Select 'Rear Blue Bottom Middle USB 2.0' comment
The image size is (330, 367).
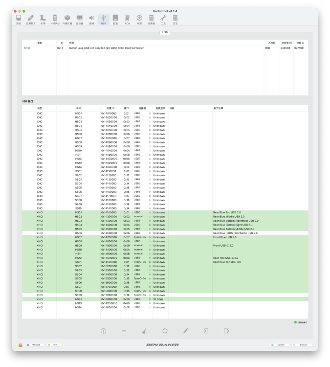point(234,229)
